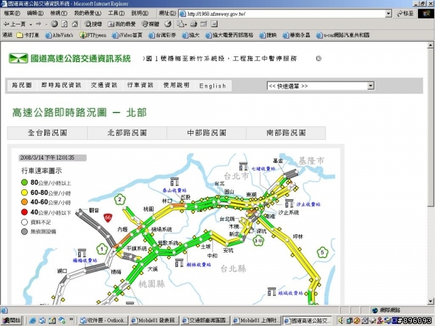Open the iVideo首頁 links bar bookmark
Image resolution: width=435 pixels, height=326 pixels.
pos(127,35)
